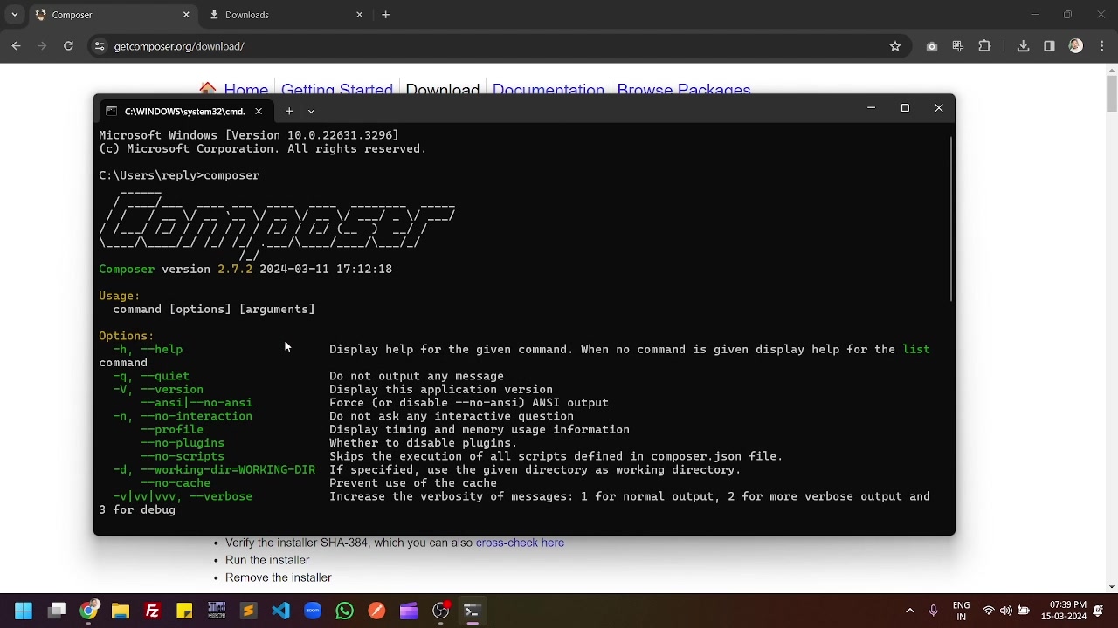This screenshot has width=1118, height=628.
Task: Click the terminal window vertical scrollbar
Action: coord(950,218)
